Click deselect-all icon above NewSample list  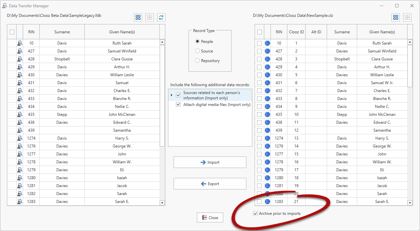[407, 17]
